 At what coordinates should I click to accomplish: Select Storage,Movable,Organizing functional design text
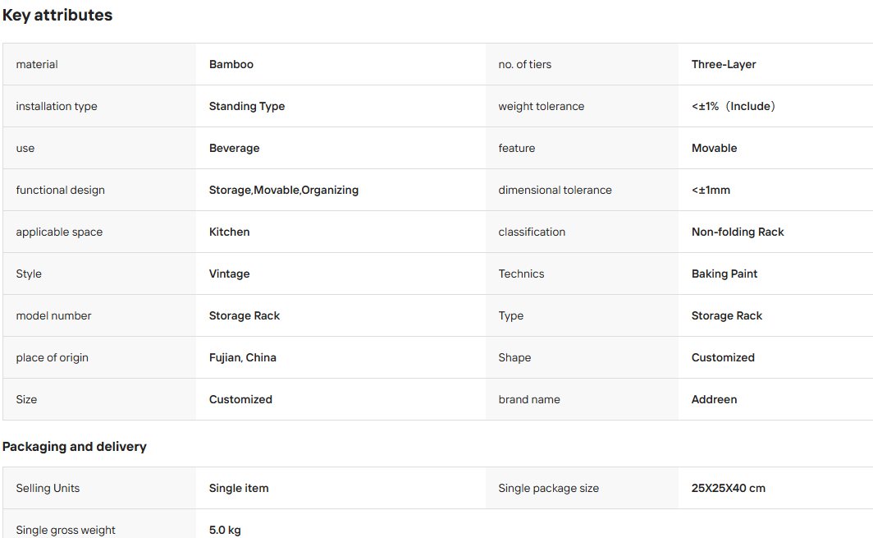283,190
